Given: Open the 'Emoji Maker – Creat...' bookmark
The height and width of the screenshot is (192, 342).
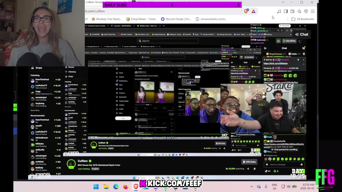Looking at the screenshot, I should (x=142, y=19).
